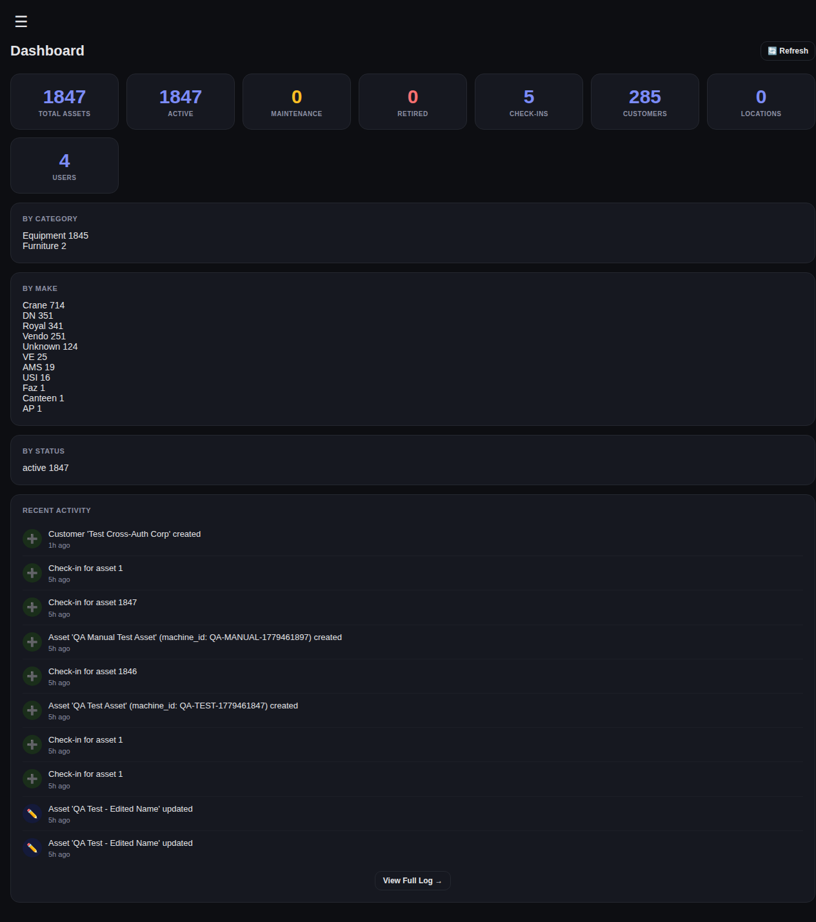This screenshot has height=922, width=816.
Task: Select 'Check-in for asset 1846' activity text
Action: tap(93, 672)
